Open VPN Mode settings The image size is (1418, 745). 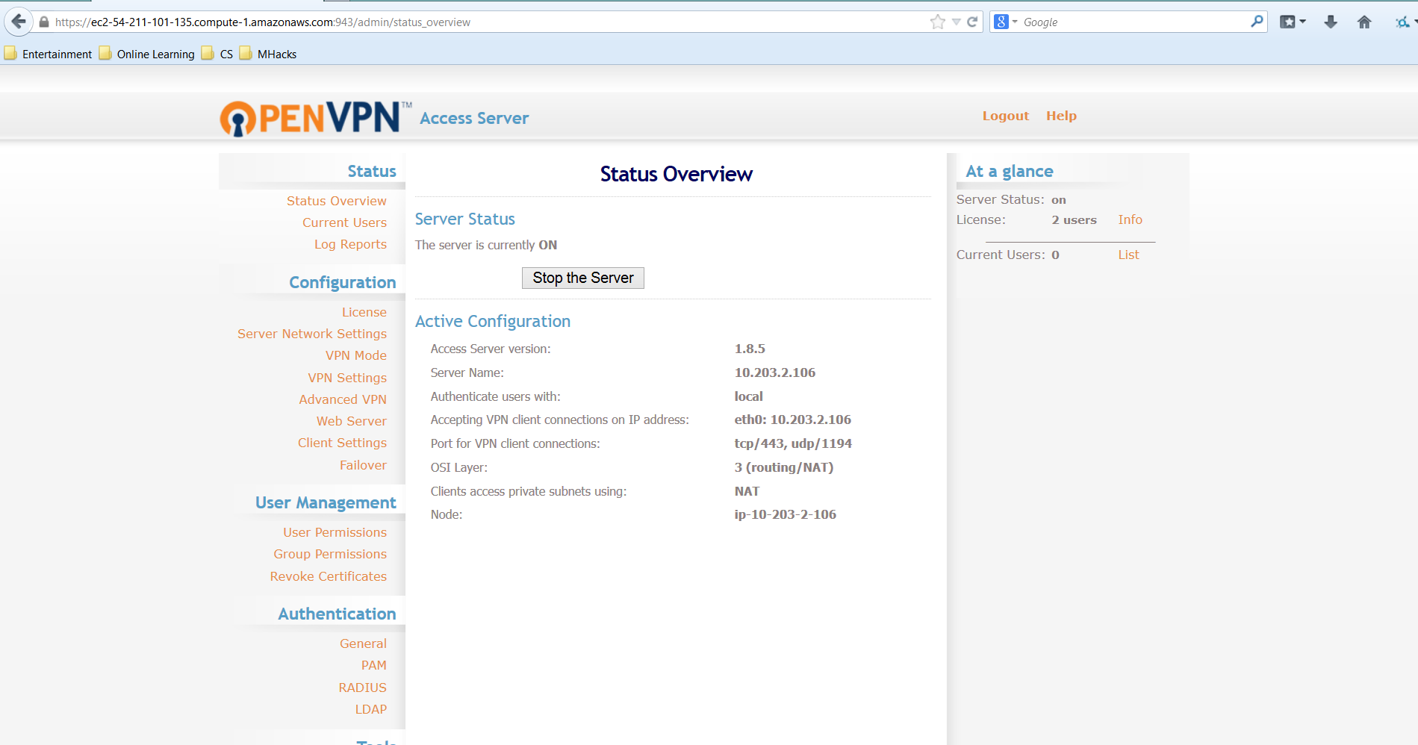[356, 355]
